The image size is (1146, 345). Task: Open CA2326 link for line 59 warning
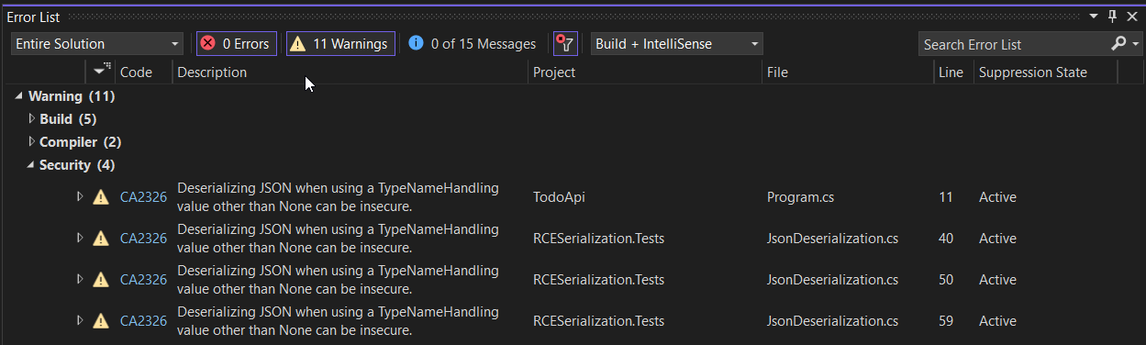tap(143, 321)
